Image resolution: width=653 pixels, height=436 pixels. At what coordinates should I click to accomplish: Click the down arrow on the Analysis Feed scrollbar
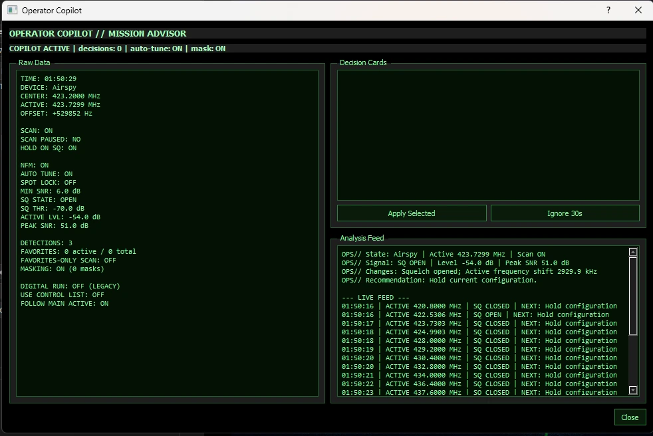(633, 392)
